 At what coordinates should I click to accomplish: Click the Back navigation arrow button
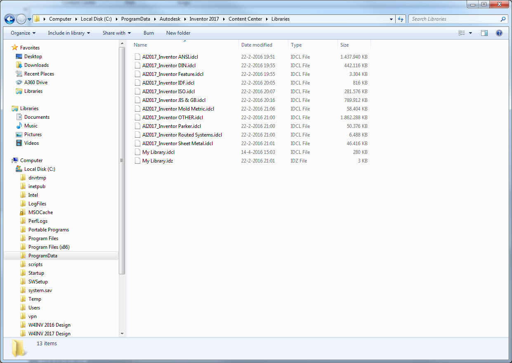click(9, 19)
